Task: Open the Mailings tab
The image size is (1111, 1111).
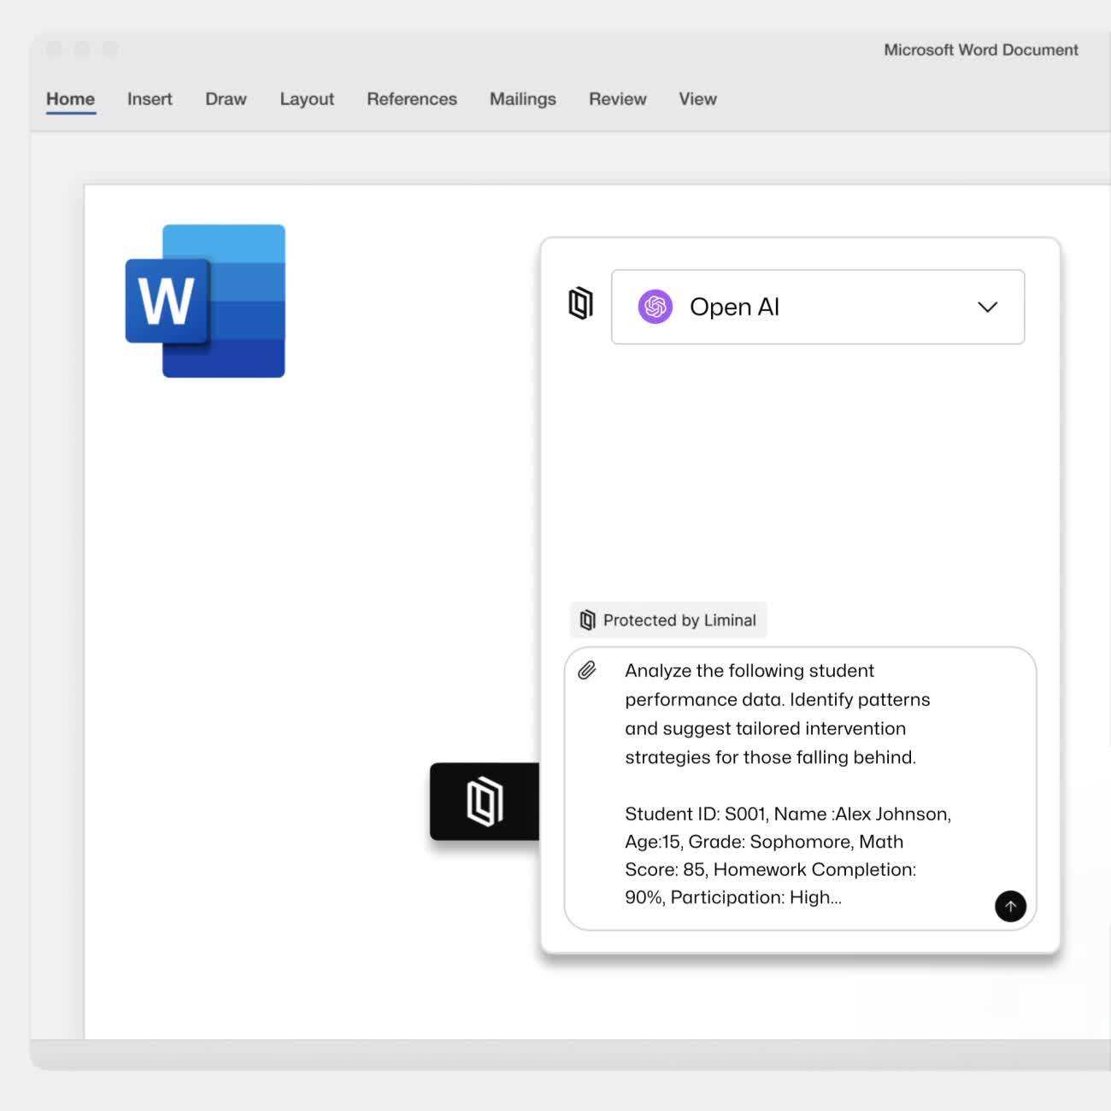Action: (x=523, y=99)
